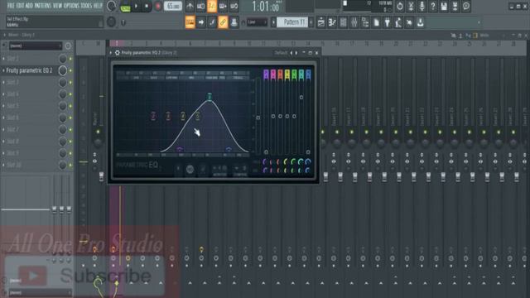Click the microphone recording icon
This screenshot has width=530, height=298.
coord(422,6)
